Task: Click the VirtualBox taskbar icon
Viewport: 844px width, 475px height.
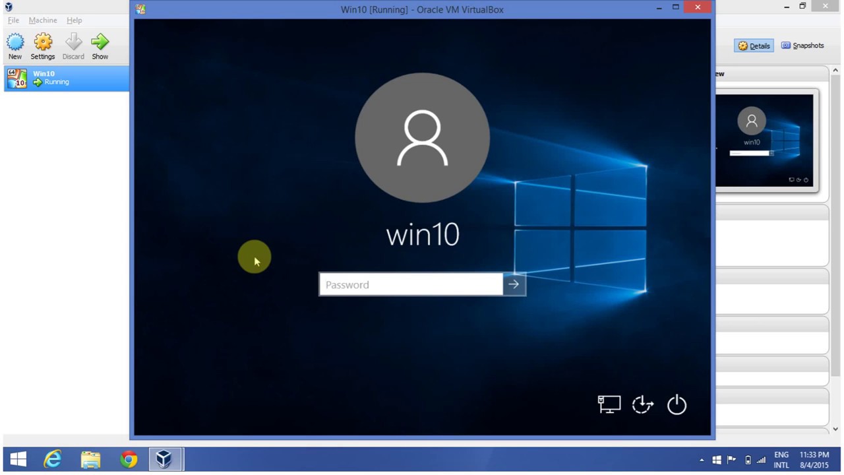Action: coord(164,459)
